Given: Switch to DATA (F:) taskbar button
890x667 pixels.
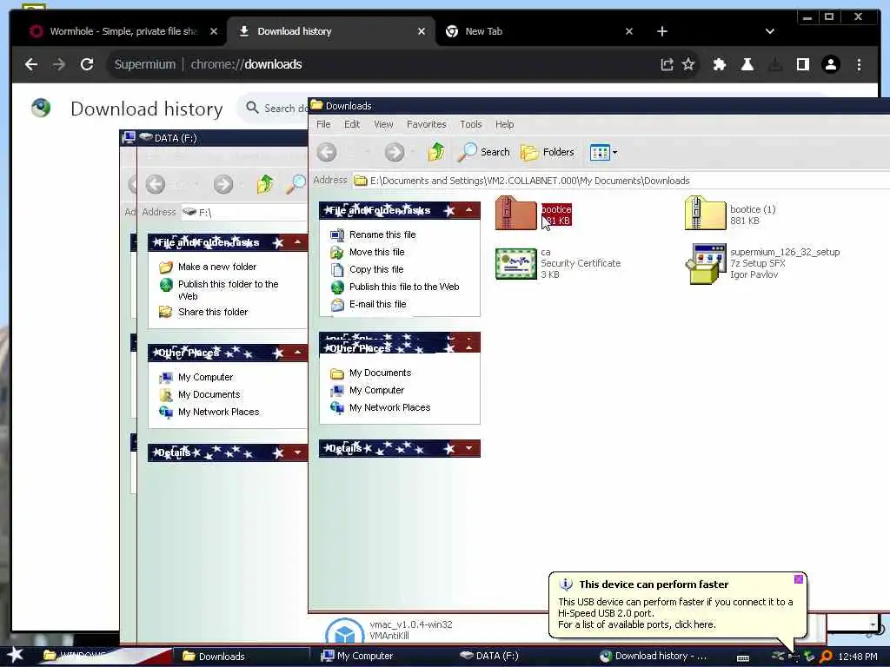Looking at the screenshot, I should point(489,656).
